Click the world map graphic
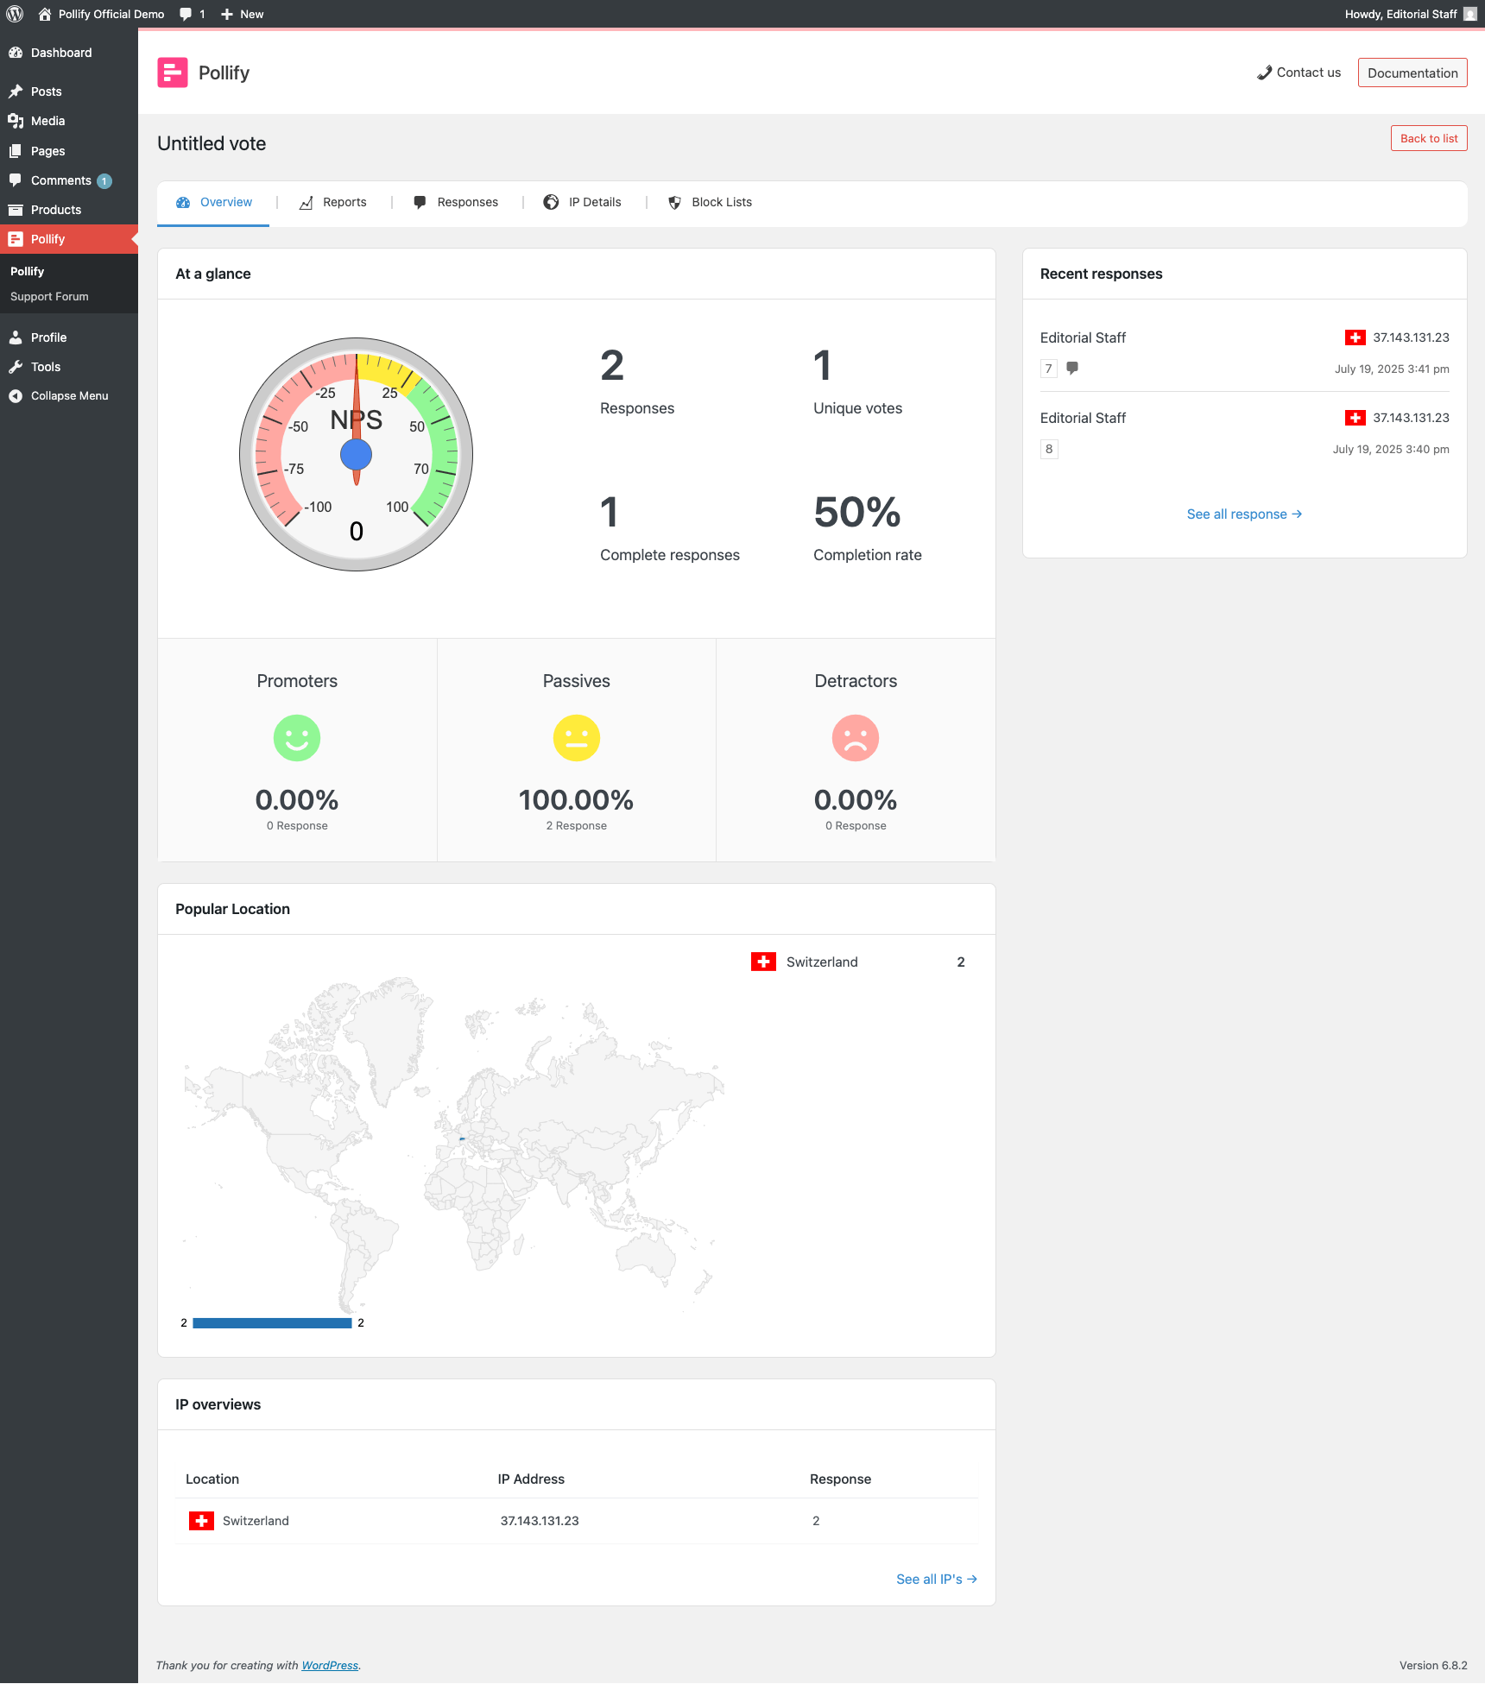 pyautogui.click(x=453, y=1145)
